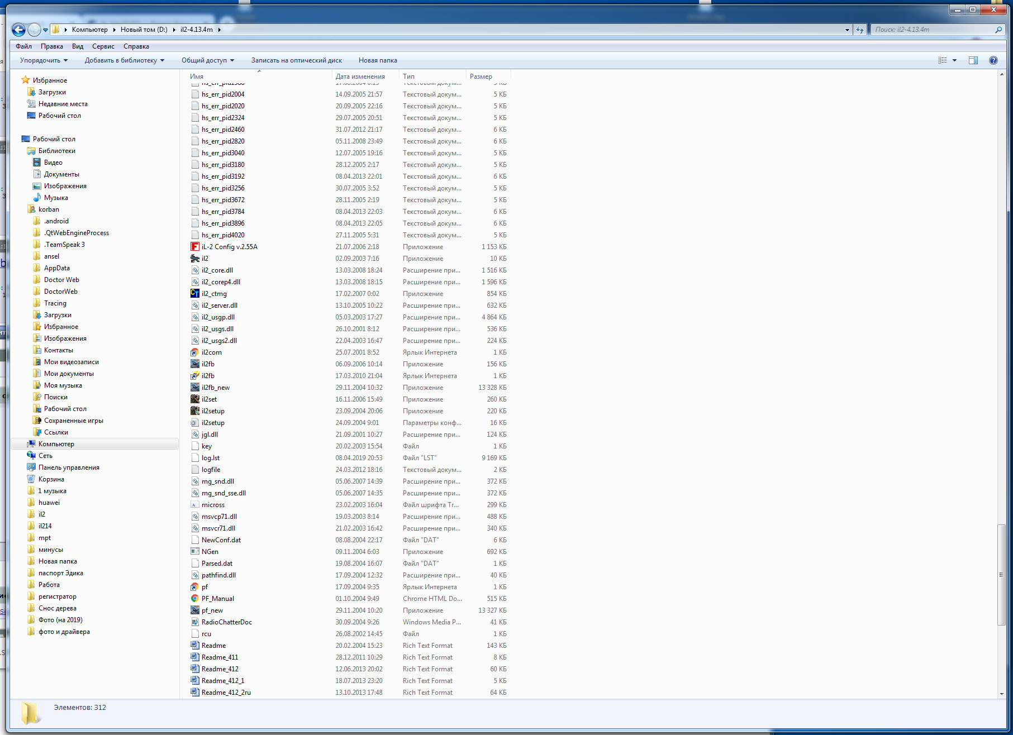The width and height of the screenshot is (1013, 735).
Task: Open the Tracing folder in tree
Action: tap(55, 303)
